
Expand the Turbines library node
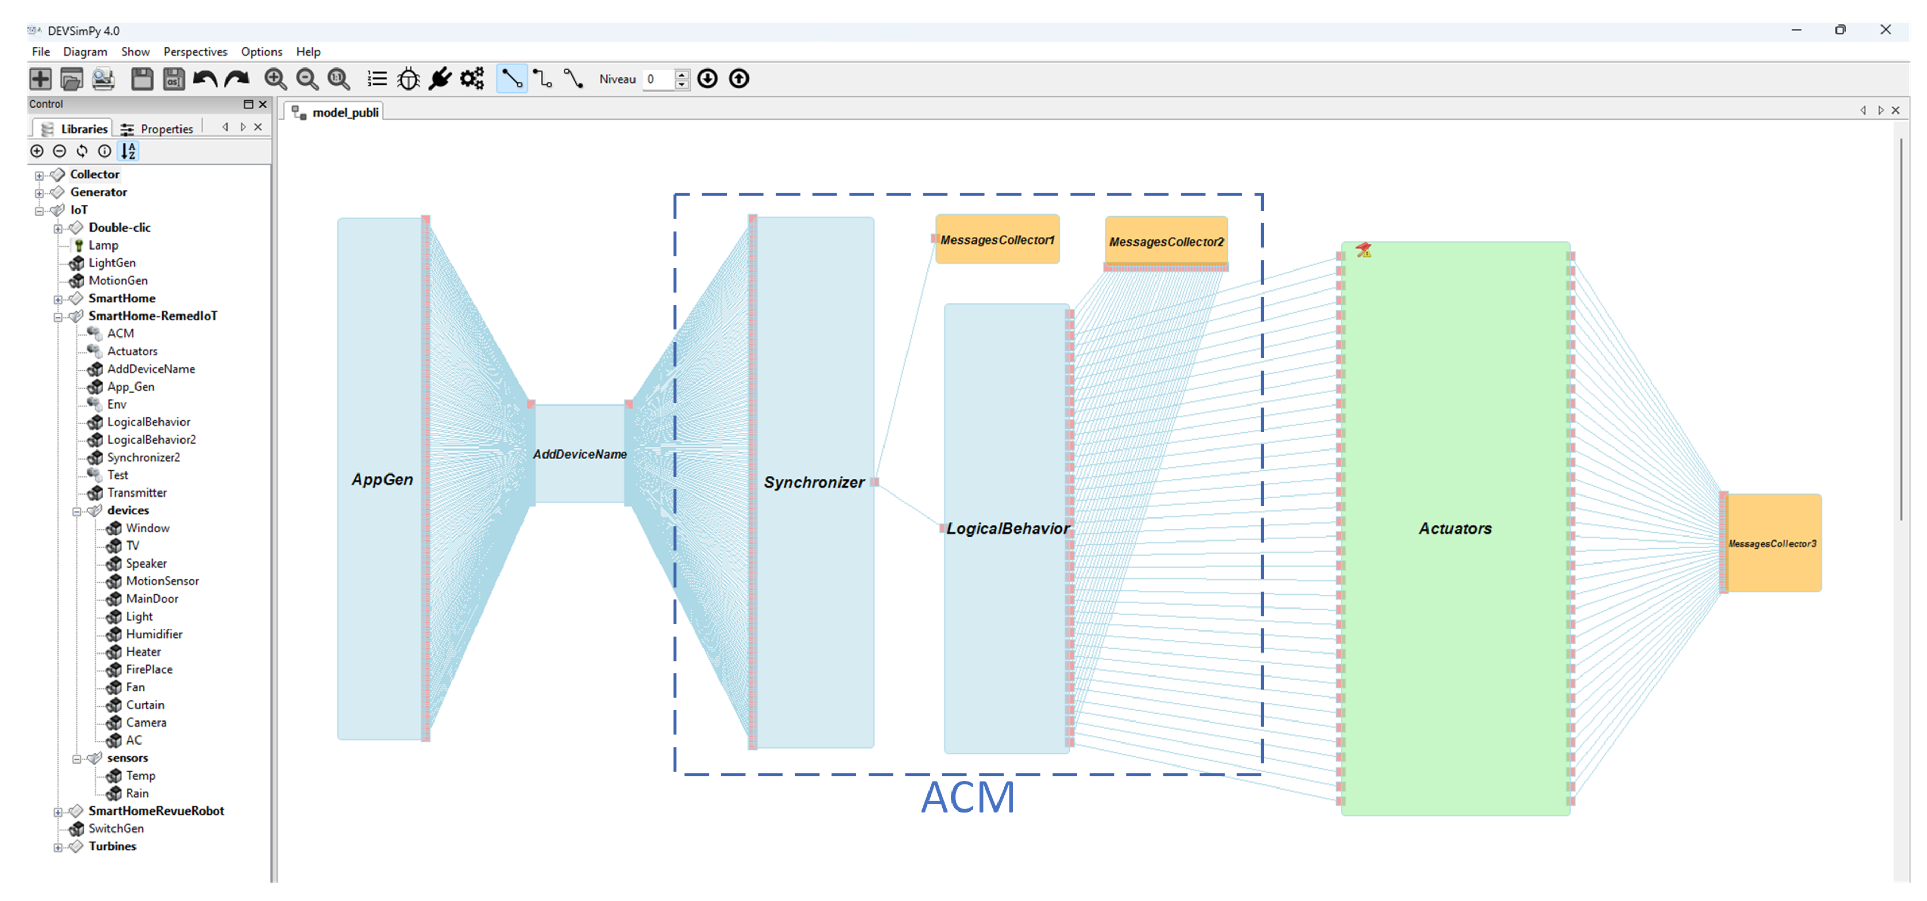(58, 848)
